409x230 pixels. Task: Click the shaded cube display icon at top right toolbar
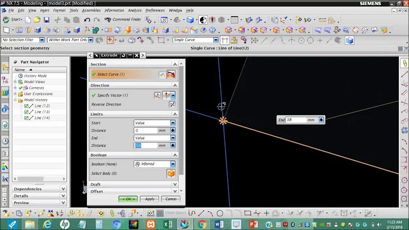[x=349, y=40]
